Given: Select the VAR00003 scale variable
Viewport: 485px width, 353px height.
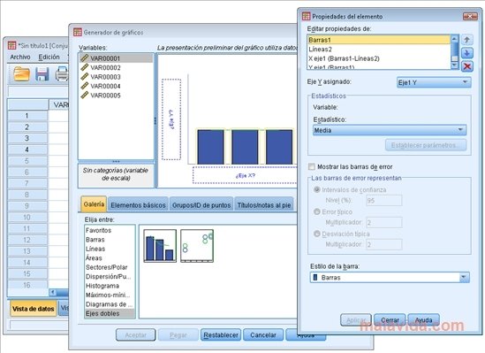Looking at the screenshot, I should tap(116, 77).
